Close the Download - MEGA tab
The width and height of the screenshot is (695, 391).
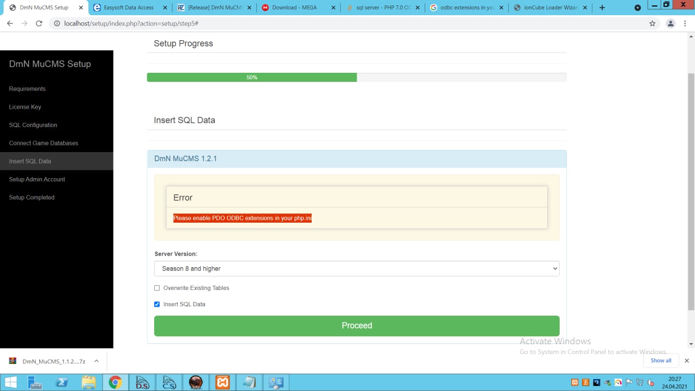pyautogui.click(x=333, y=8)
